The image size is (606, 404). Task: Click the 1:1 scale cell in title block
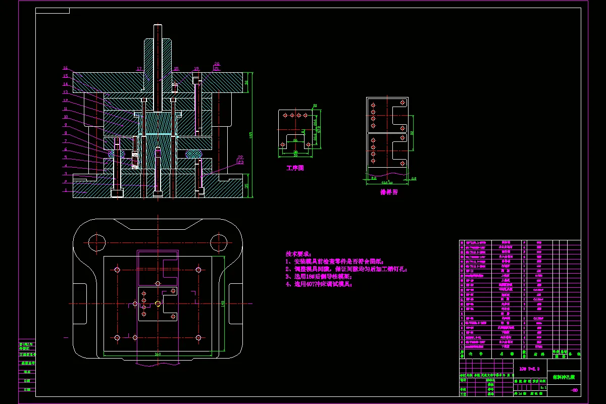coord(543,387)
